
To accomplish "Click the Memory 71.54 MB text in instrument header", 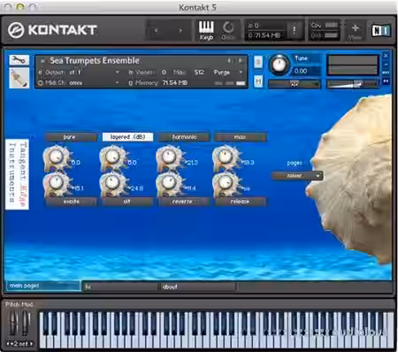I will 161,83.
